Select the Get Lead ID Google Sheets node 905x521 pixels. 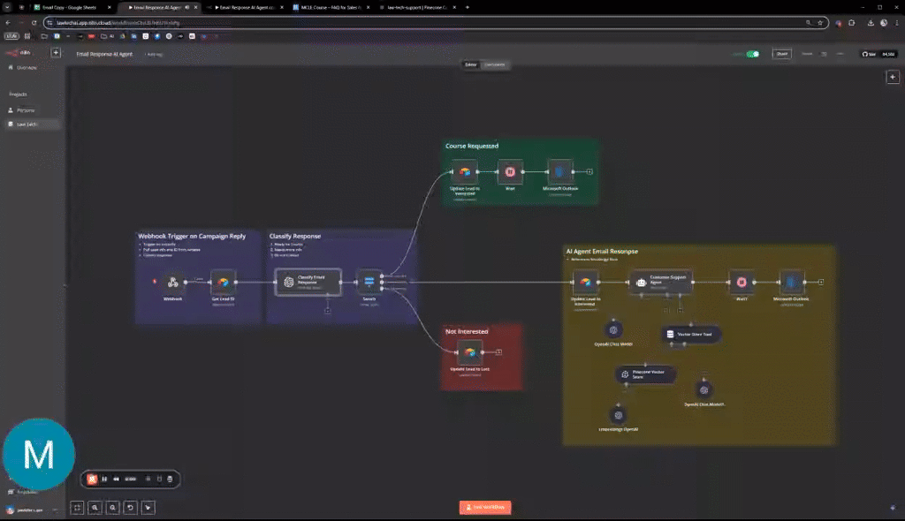(x=223, y=283)
